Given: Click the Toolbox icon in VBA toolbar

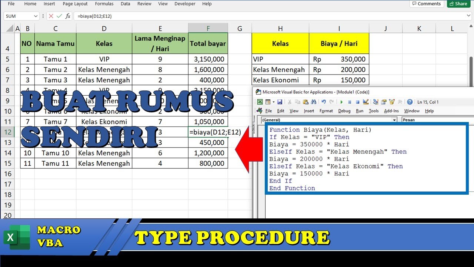Looking at the screenshot, I should coord(400,102).
